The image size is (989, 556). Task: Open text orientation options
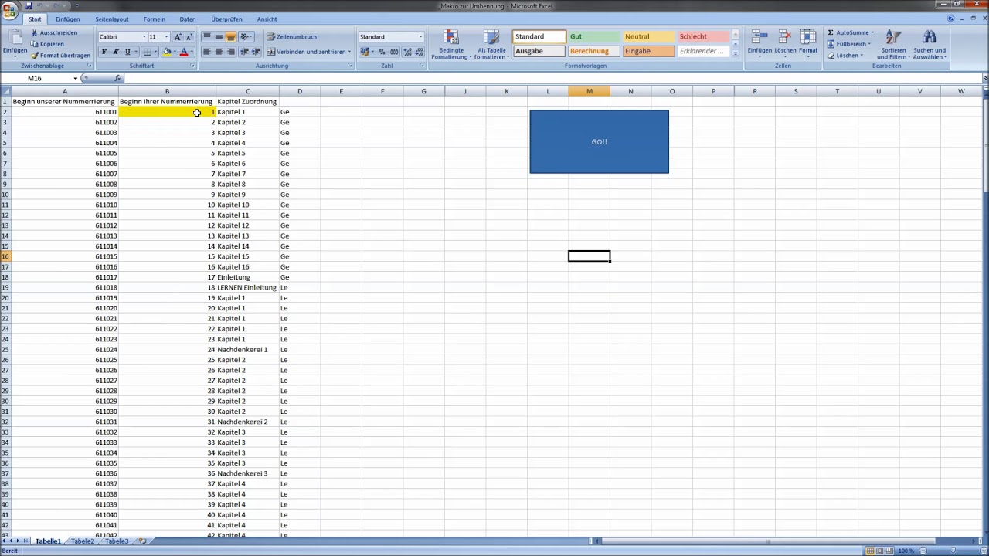[x=246, y=37]
